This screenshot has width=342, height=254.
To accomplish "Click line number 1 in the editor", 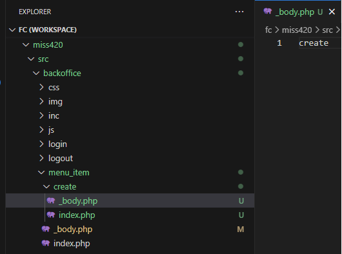I will [279, 43].
